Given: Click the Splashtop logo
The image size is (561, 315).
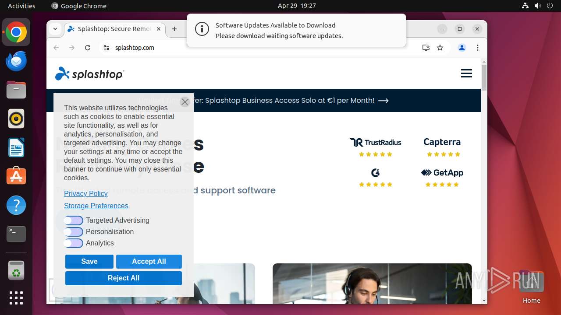Looking at the screenshot, I should pos(89,74).
